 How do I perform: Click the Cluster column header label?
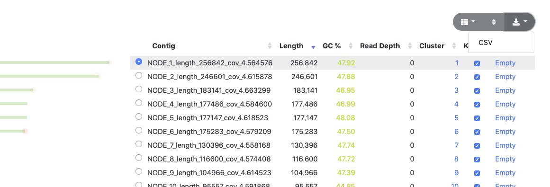[432, 45]
